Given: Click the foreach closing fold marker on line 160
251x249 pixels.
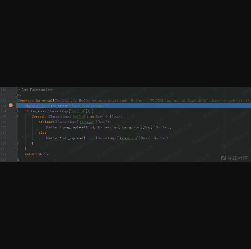Looking at the screenshot, I should click(x=16, y=143).
